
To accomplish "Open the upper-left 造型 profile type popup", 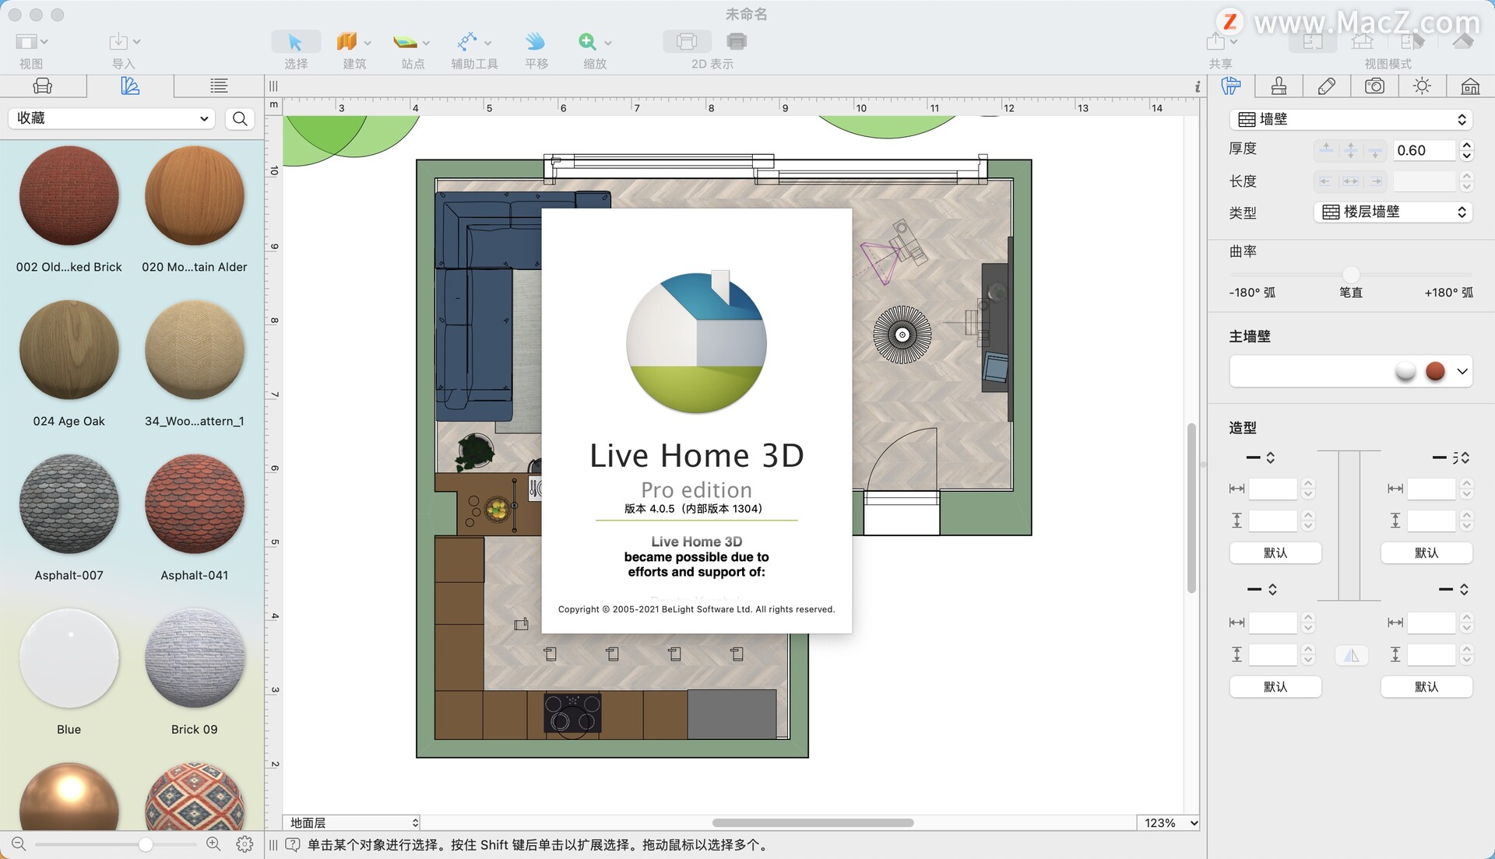I will (x=1261, y=458).
